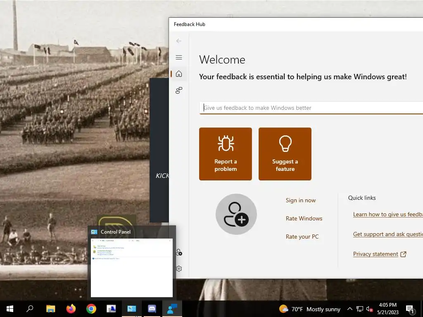Open Feedback Hub settings gear
The height and width of the screenshot is (317, 423).
(178, 269)
